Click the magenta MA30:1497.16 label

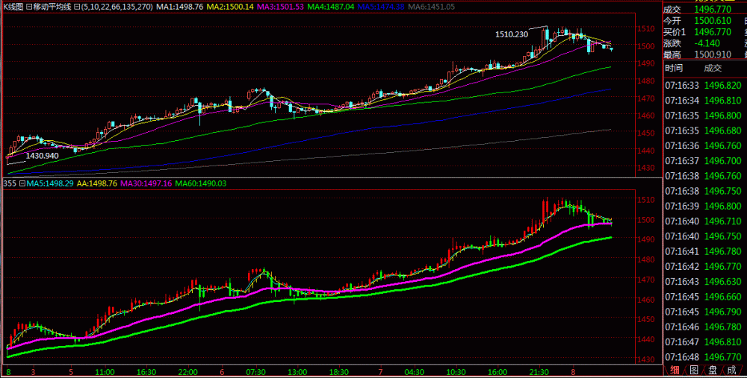pyautogui.click(x=147, y=183)
